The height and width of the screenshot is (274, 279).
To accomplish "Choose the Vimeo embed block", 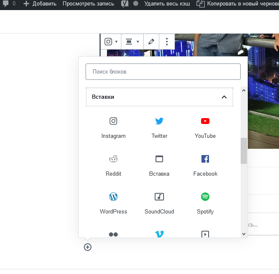I will (159, 234).
